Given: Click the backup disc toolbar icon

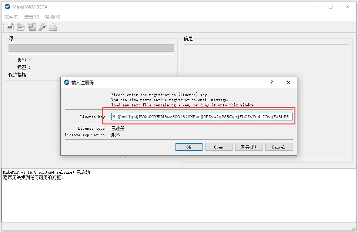Looking at the screenshot, I should click(x=32, y=27).
